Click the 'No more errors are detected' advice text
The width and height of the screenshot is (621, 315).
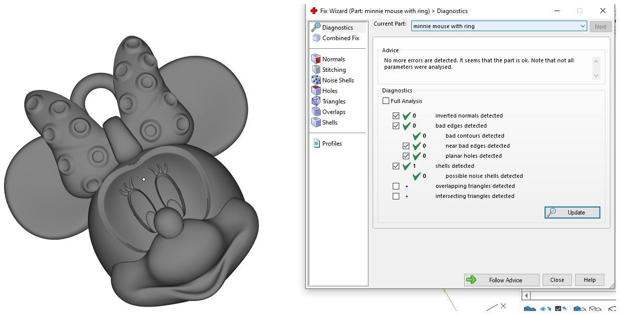click(x=479, y=63)
